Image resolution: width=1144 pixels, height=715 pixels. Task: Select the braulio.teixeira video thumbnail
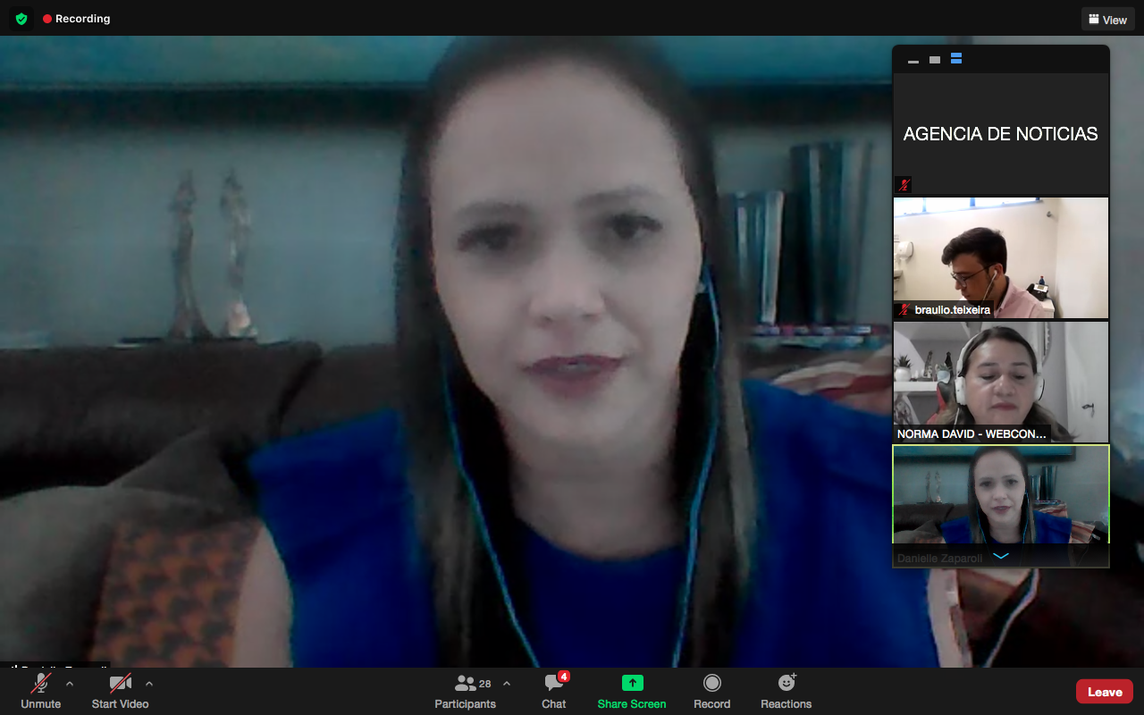(x=1001, y=257)
